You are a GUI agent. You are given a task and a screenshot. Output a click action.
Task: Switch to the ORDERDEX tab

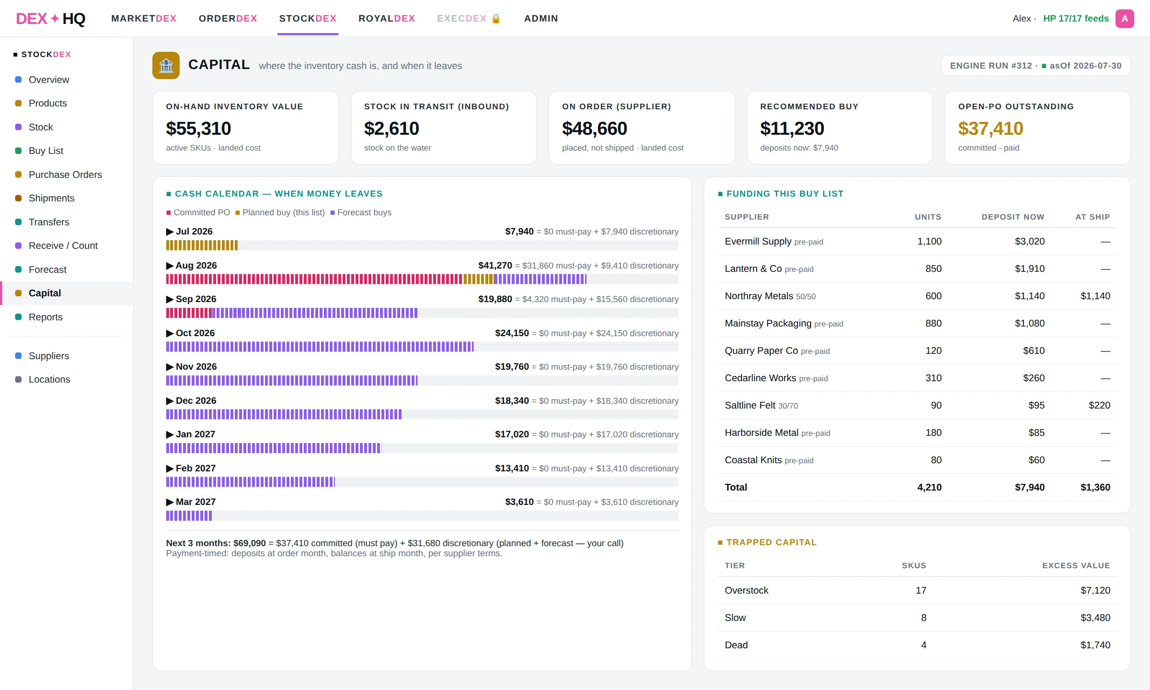pos(228,18)
